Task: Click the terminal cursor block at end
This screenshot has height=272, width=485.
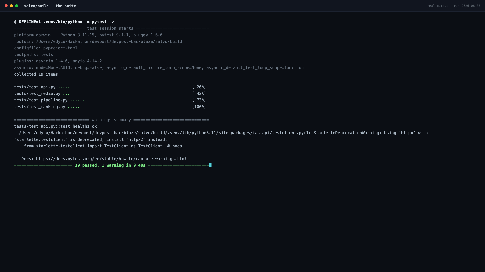Action: [x=210, y=165]
